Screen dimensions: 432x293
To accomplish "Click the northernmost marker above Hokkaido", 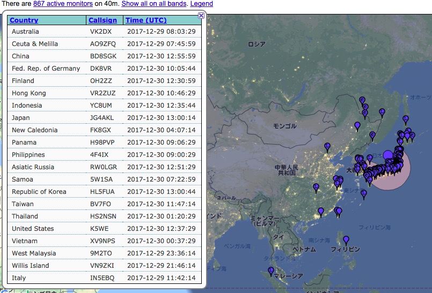I will [x=406, y=119].
